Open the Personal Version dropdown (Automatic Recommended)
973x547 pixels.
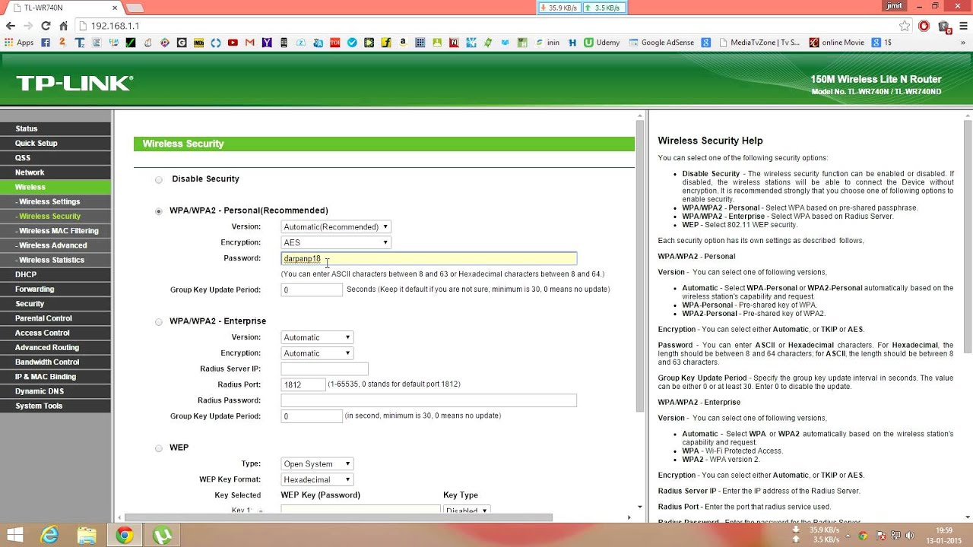[x=336, y=226]
